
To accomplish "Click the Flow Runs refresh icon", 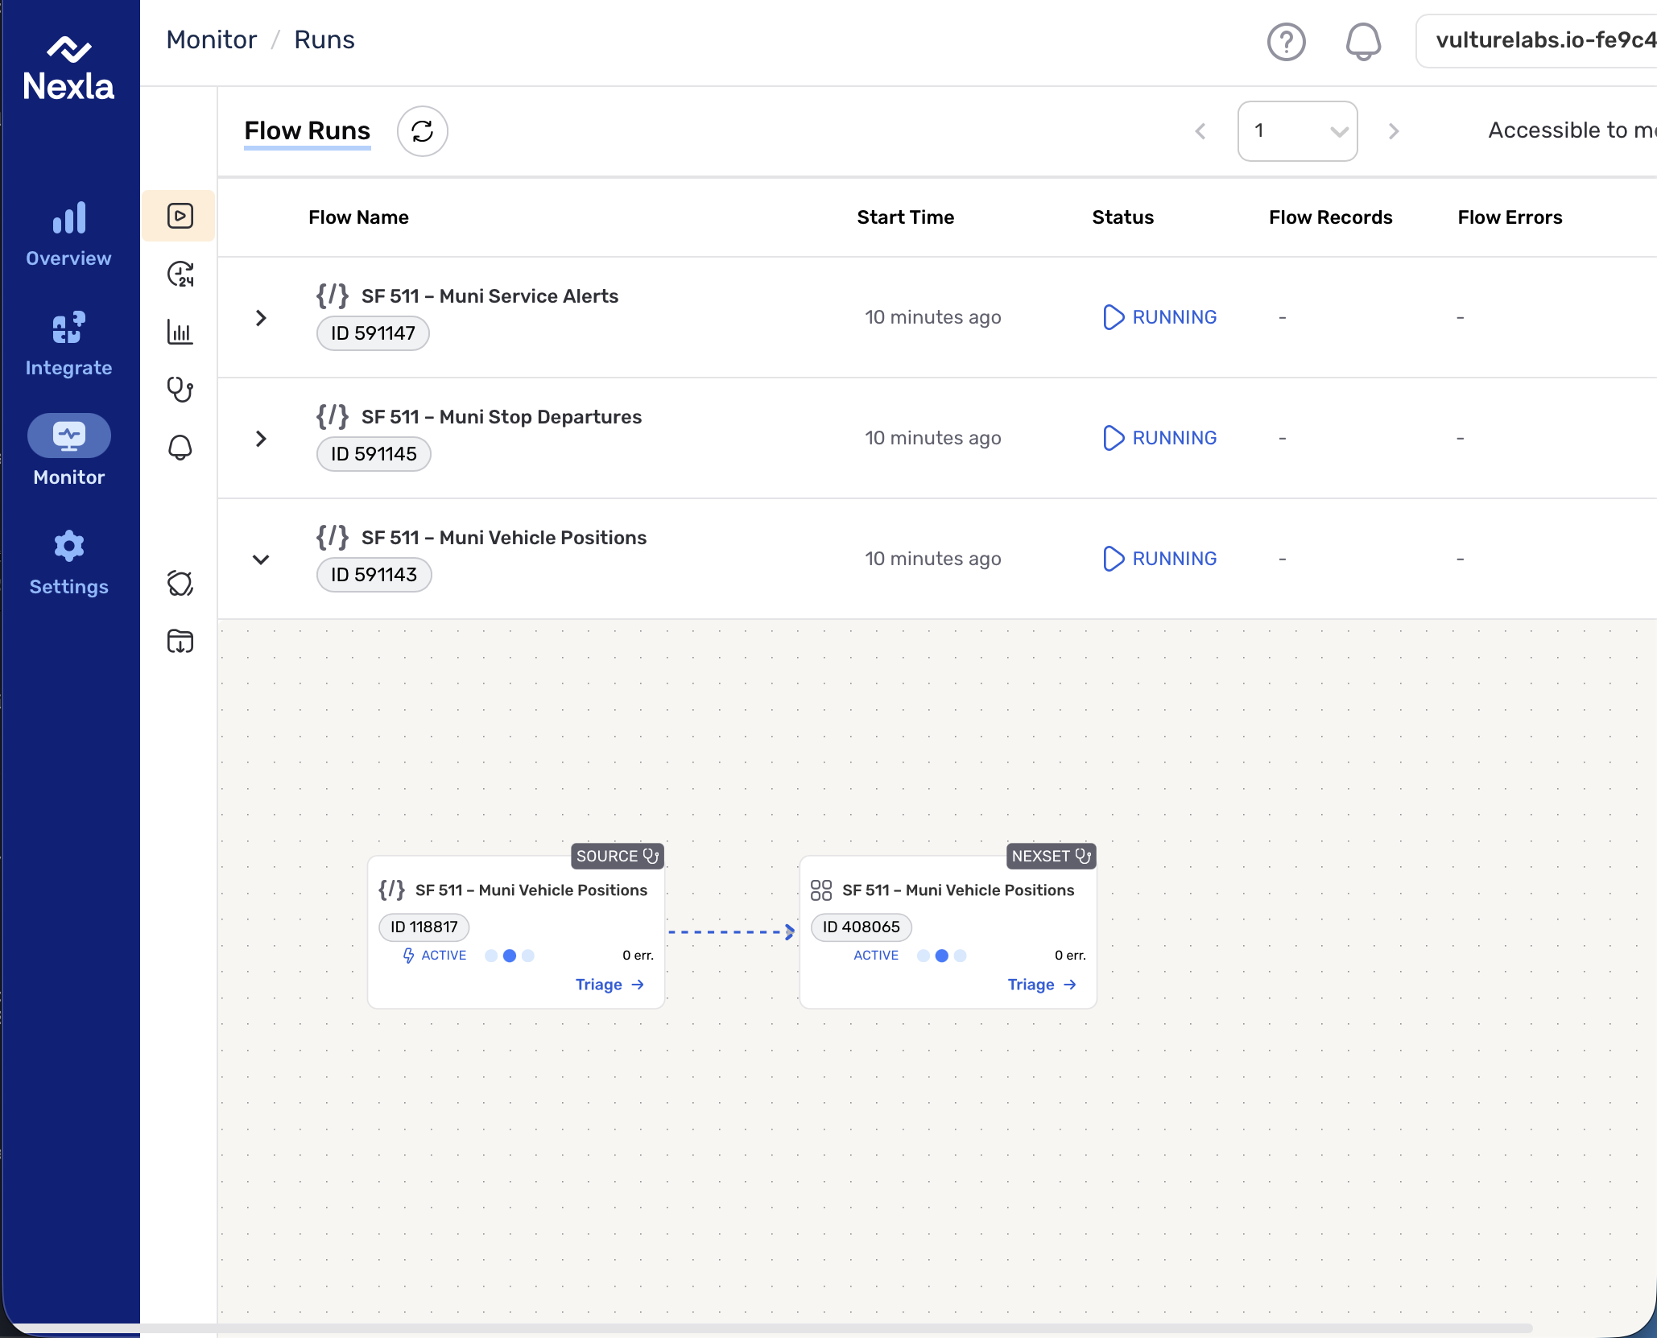I will (x=422, y=131).
